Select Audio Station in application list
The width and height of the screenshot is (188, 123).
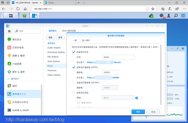click(x=56, y=48)
